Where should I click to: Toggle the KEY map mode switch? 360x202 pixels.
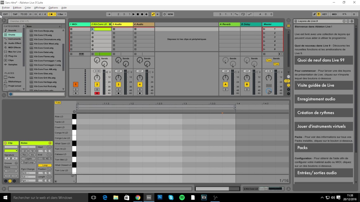[x=325, y=14]
